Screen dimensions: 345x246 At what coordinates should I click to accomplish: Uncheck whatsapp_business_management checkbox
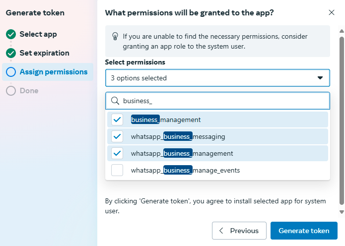pyautogui.click(x=117, y=153)
